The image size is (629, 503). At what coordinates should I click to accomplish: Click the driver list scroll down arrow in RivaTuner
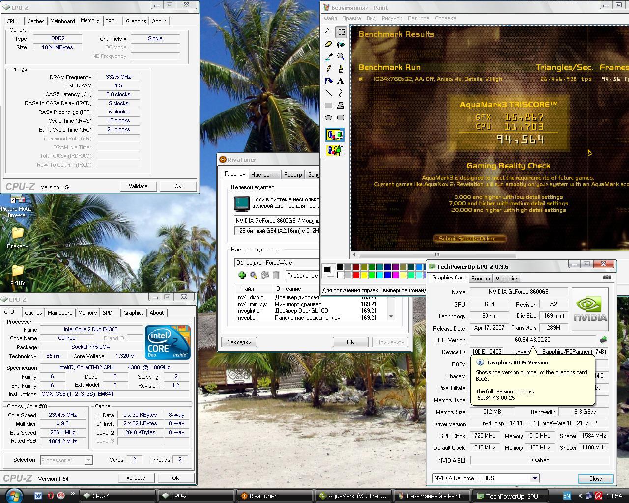coord(391,317)
